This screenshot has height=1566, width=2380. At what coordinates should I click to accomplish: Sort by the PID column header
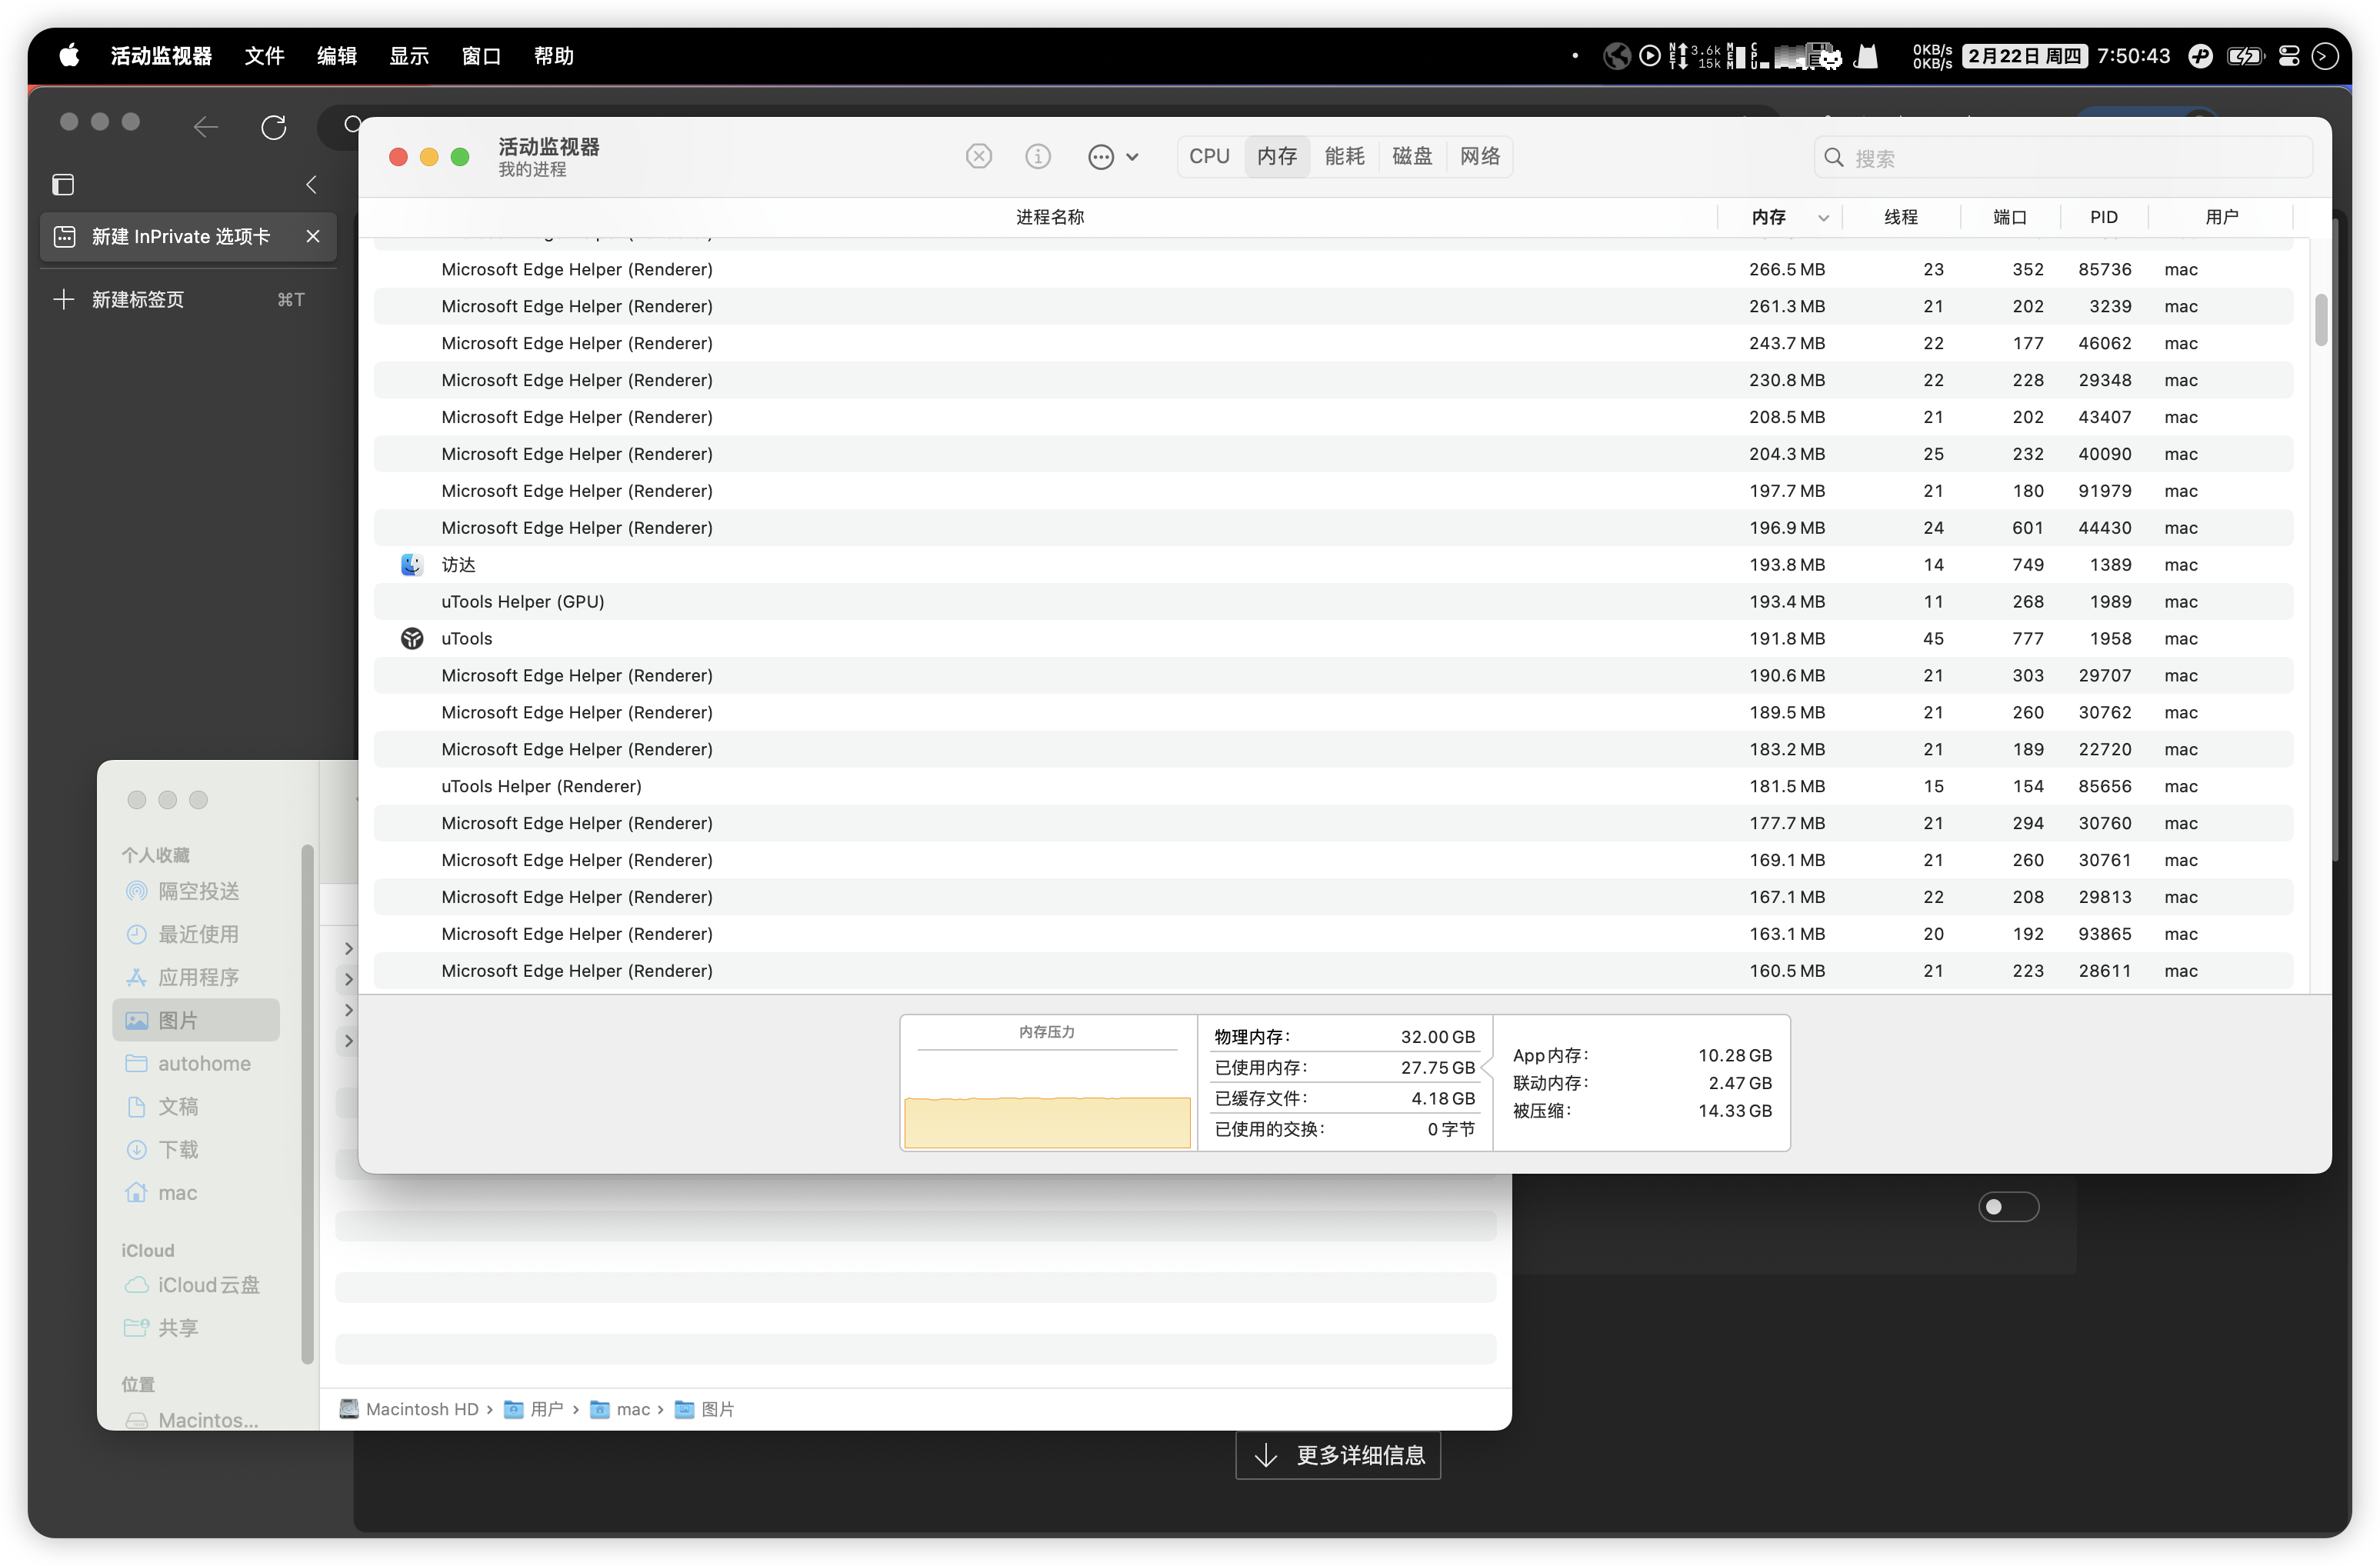(2103, 217)
